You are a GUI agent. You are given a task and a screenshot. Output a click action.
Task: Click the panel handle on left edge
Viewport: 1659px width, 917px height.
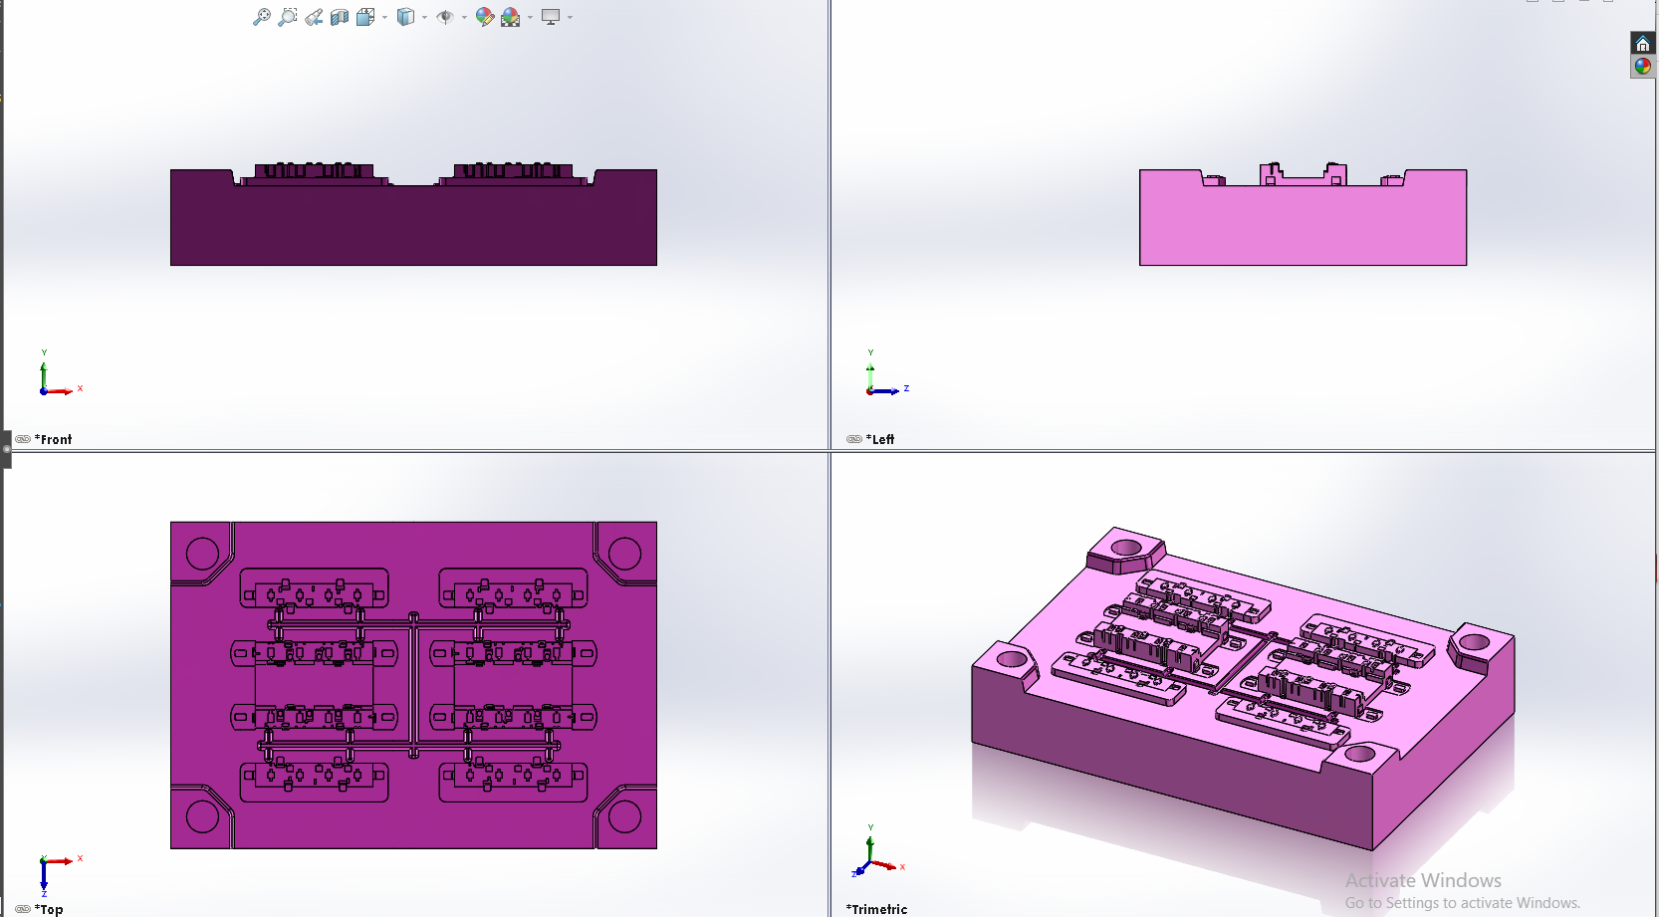(6, 449)
